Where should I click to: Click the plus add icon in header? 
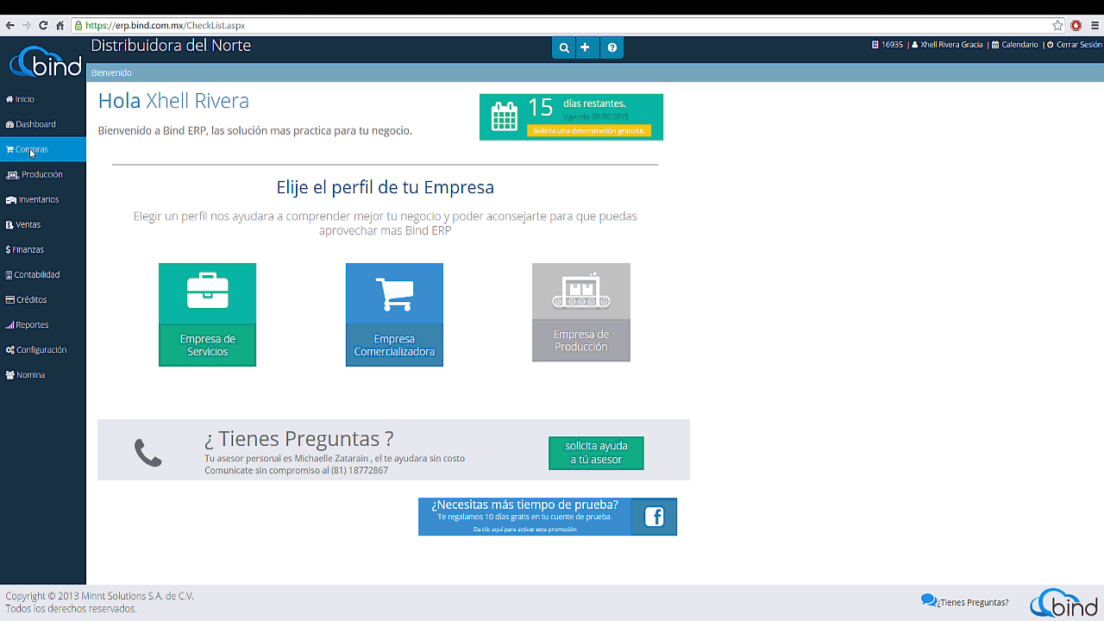coord(586,47)
